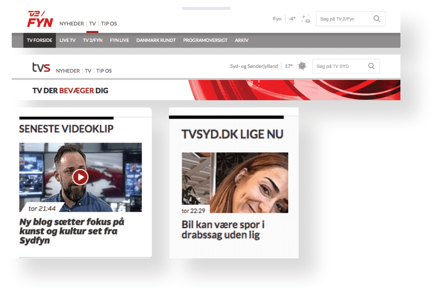Open PROGRAMOVERSIGT in the grey navigation bar
The height and width of the screenshot is (298, 440).
point(205,40)
